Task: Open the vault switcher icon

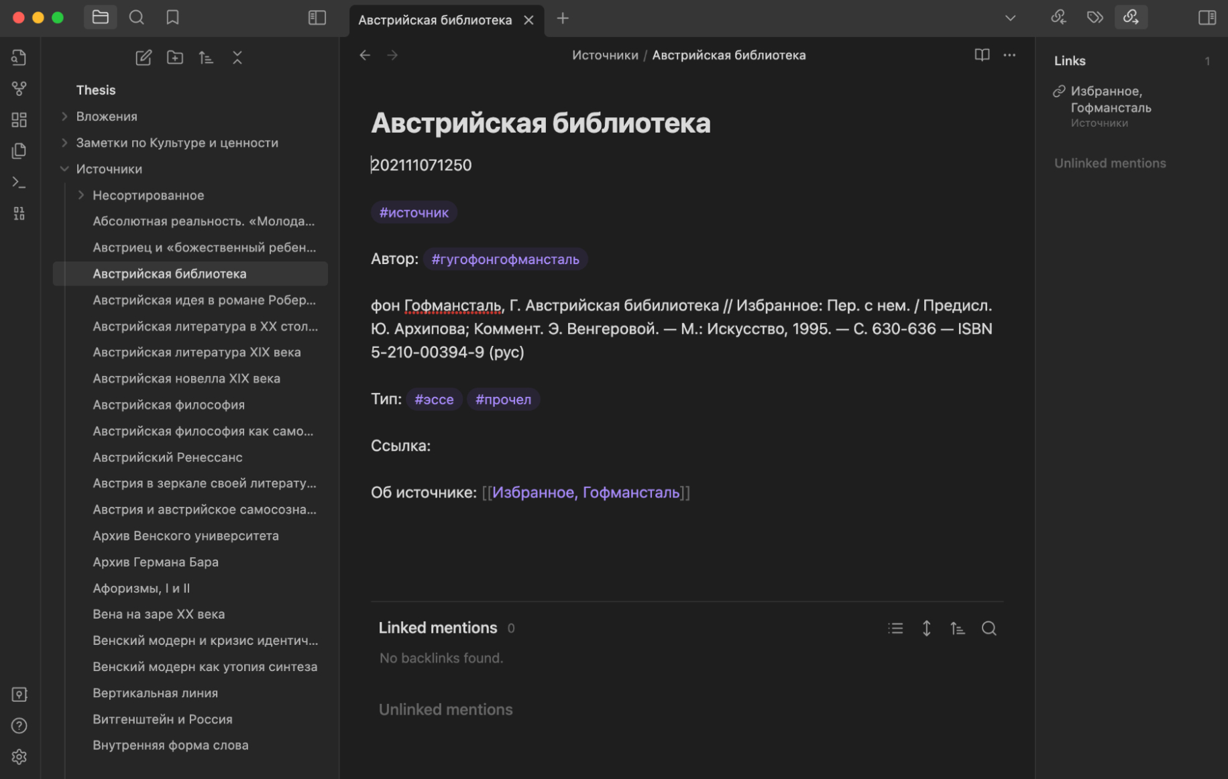Action: 19,695
